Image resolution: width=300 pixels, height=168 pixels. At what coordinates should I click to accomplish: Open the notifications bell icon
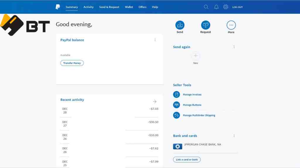216,7
